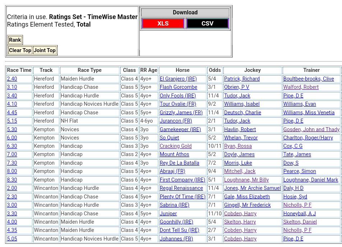This screenshot has height=247, width=342.
Task: Open trainer Gosden, John and Thady
Action: click(x=311, y=129)
